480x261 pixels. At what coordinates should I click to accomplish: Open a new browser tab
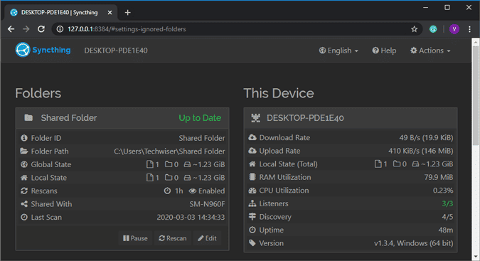pyautogui.click(x=128, y=13)
